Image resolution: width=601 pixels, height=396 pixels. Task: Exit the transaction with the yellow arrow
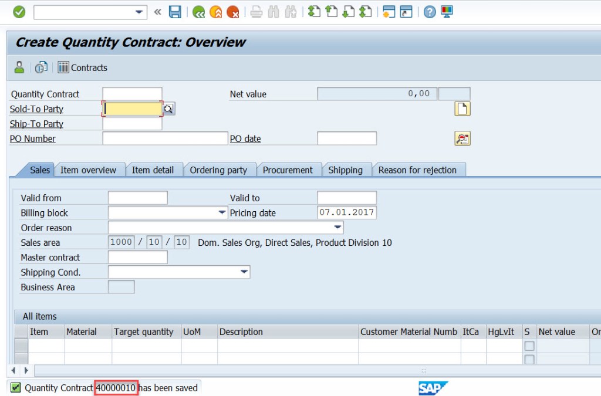(215, 13)
